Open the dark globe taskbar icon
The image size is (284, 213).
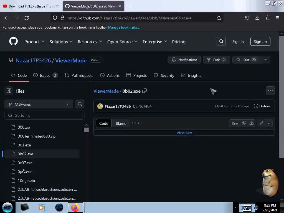point(59,207)
